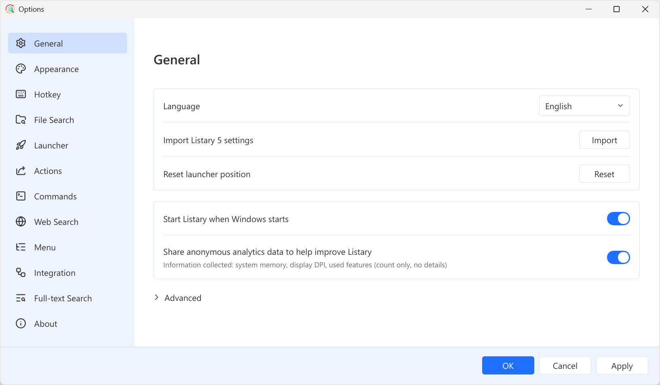660x385 pixels.
Task: Switch to the Hotkey settings page
Action: coord(67,94)
